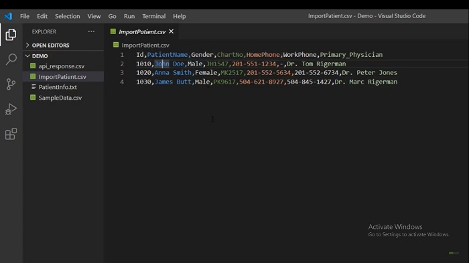The width and height of the screenshot is (469, 263).
Task: Click the HomePhone header text
Action: tap(263, 55)
